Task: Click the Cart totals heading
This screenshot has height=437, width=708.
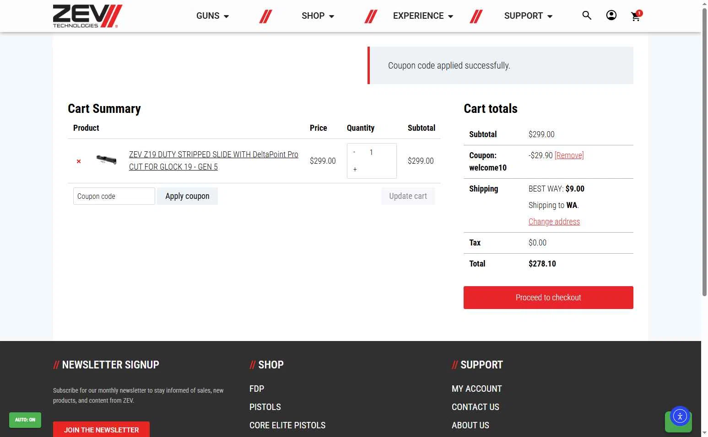Action: 491,109
